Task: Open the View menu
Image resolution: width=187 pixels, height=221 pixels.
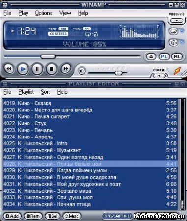Action: tap(65, 13)
